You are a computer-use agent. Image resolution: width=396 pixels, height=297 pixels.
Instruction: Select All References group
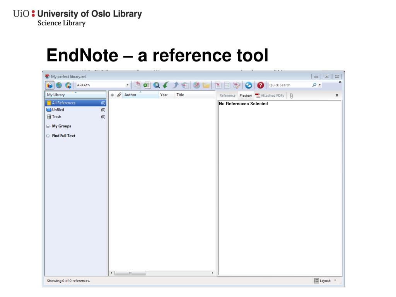pos(75,103)
